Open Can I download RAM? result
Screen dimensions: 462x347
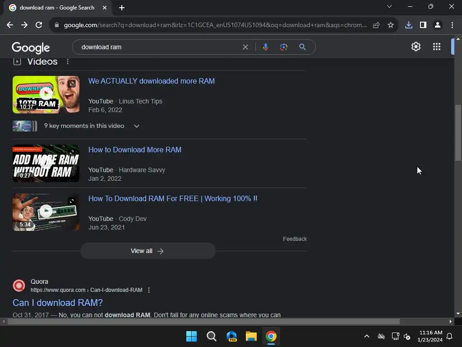pyautogui.click(x=57, y=303)
